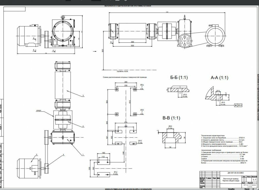
Task: Select drawing code ДМ 397-00.00.00ВО
Action: click(x=236, y=173)
